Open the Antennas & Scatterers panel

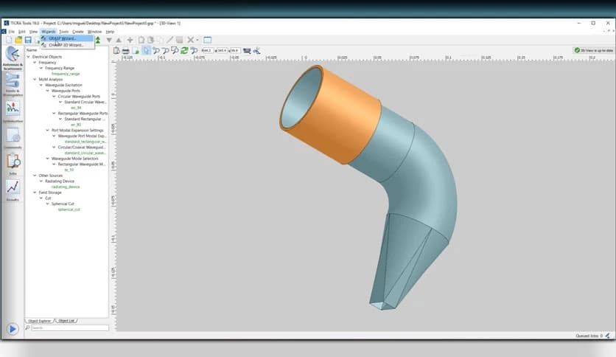(13, 56)
